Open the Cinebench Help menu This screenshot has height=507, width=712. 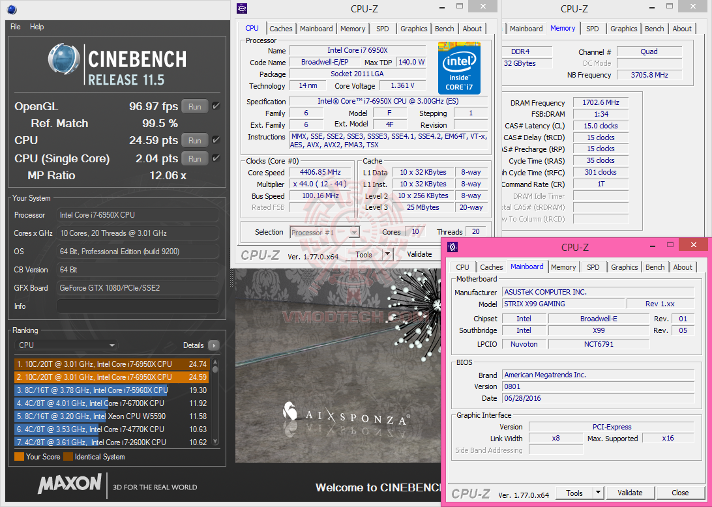(x=37, y=27)
